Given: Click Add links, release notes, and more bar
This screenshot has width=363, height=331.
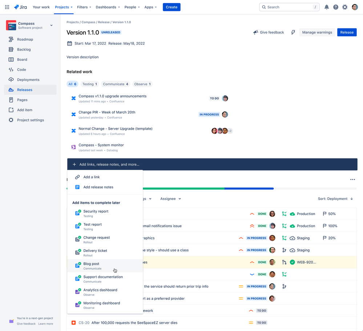Looking at the screenshot, I should coord(212,164).
